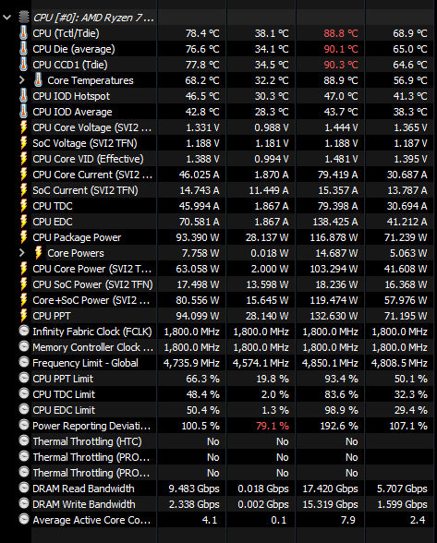Viewport: 437px width, 543px height.
Task: Click round icon next to Average Active Core Count
Action: coord(24,519)
